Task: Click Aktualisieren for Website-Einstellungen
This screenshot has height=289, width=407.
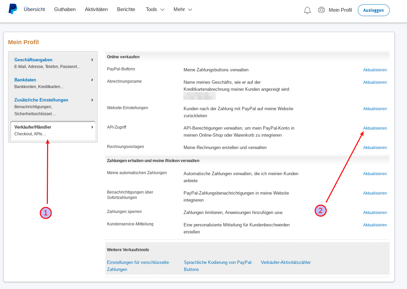Action: point(375,109)
